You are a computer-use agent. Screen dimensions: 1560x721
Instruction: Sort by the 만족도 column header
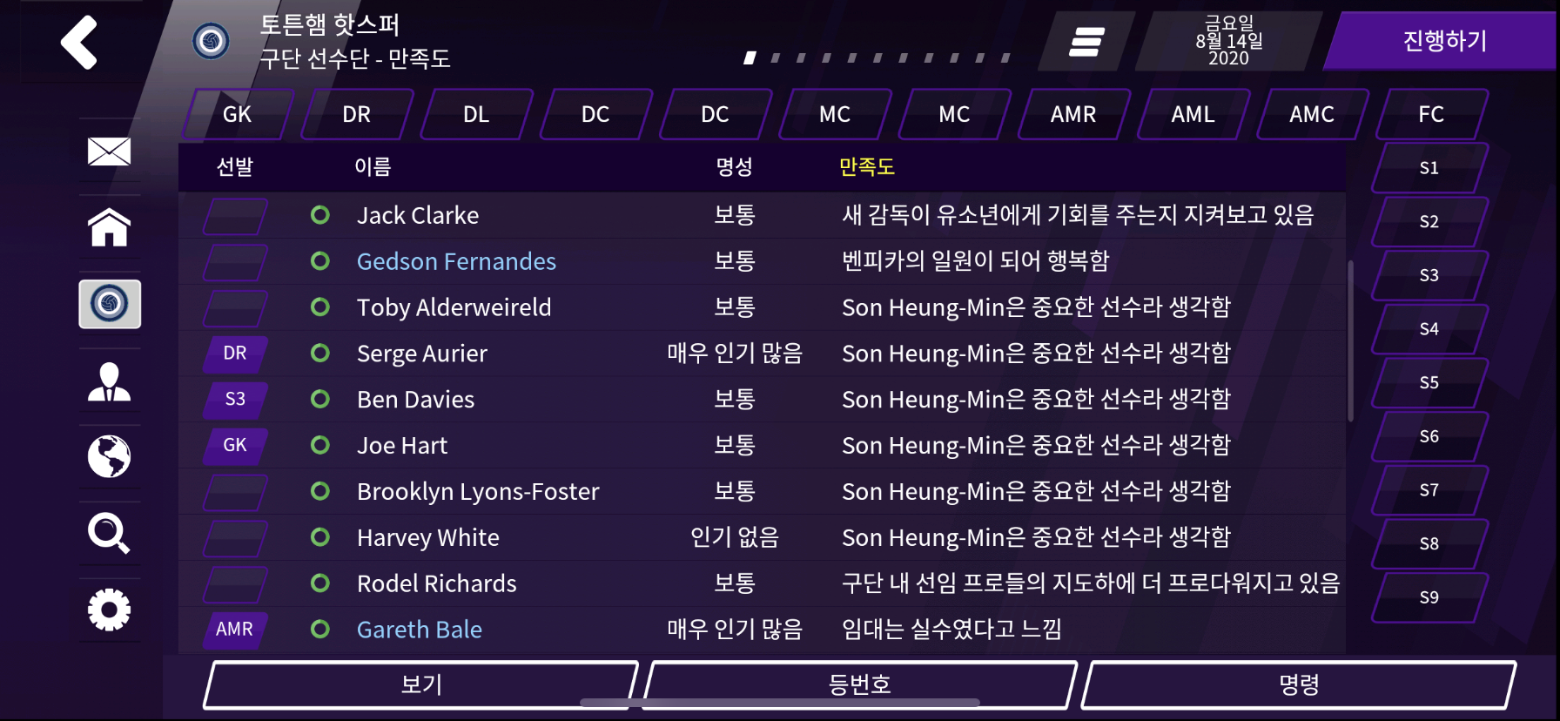tap(867, 166)
